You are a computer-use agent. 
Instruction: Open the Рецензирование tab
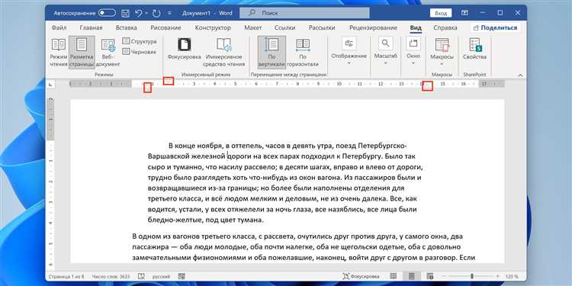coord(373,27)
